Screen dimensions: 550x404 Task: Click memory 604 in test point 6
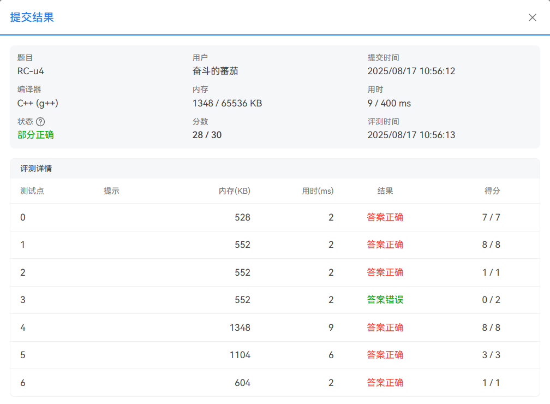(x=242, y=383)
